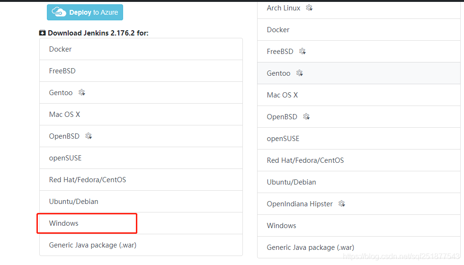Select Windows in the right download list
Viewport: 464px width, 265px height.
click(x=359, y=226)
